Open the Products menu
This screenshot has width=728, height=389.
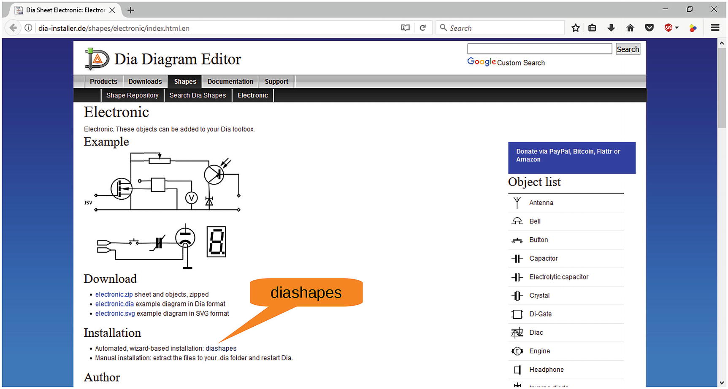[103, 81]
